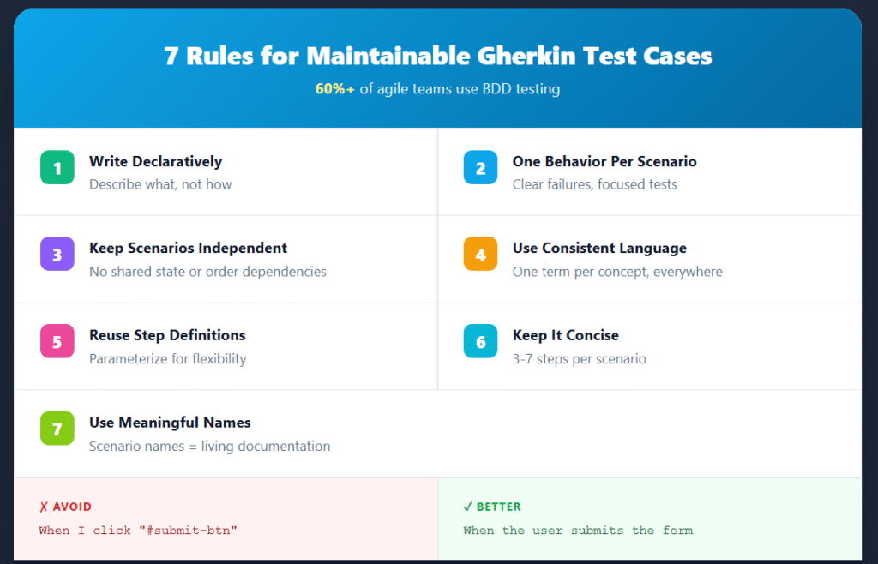
Task: Select the "Keep It Concise" heading
Action: [x=565, y=335]
